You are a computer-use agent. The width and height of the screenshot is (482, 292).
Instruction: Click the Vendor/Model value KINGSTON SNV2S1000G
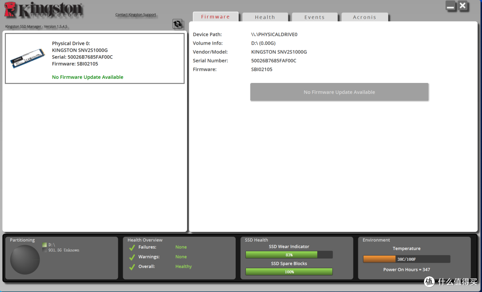279,52
